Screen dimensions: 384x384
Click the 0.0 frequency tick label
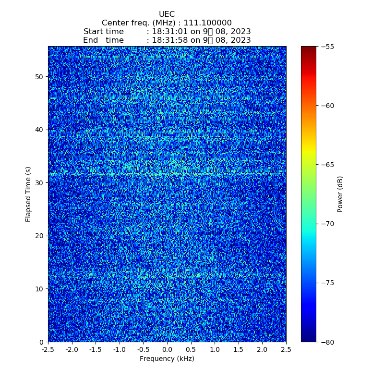tap(167, 350)
